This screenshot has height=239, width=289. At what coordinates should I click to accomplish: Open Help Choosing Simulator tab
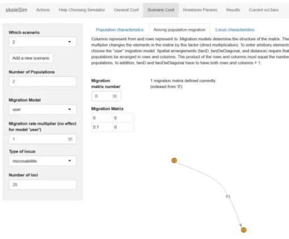click(82, 10)
